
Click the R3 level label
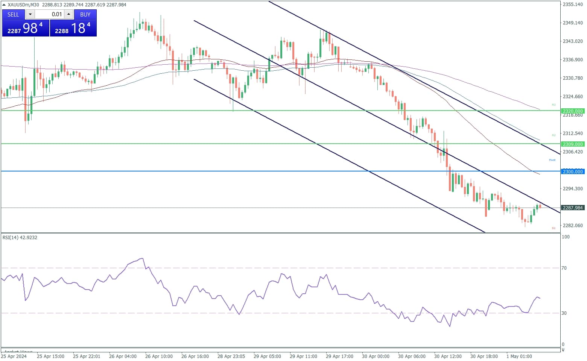point(554,105)
